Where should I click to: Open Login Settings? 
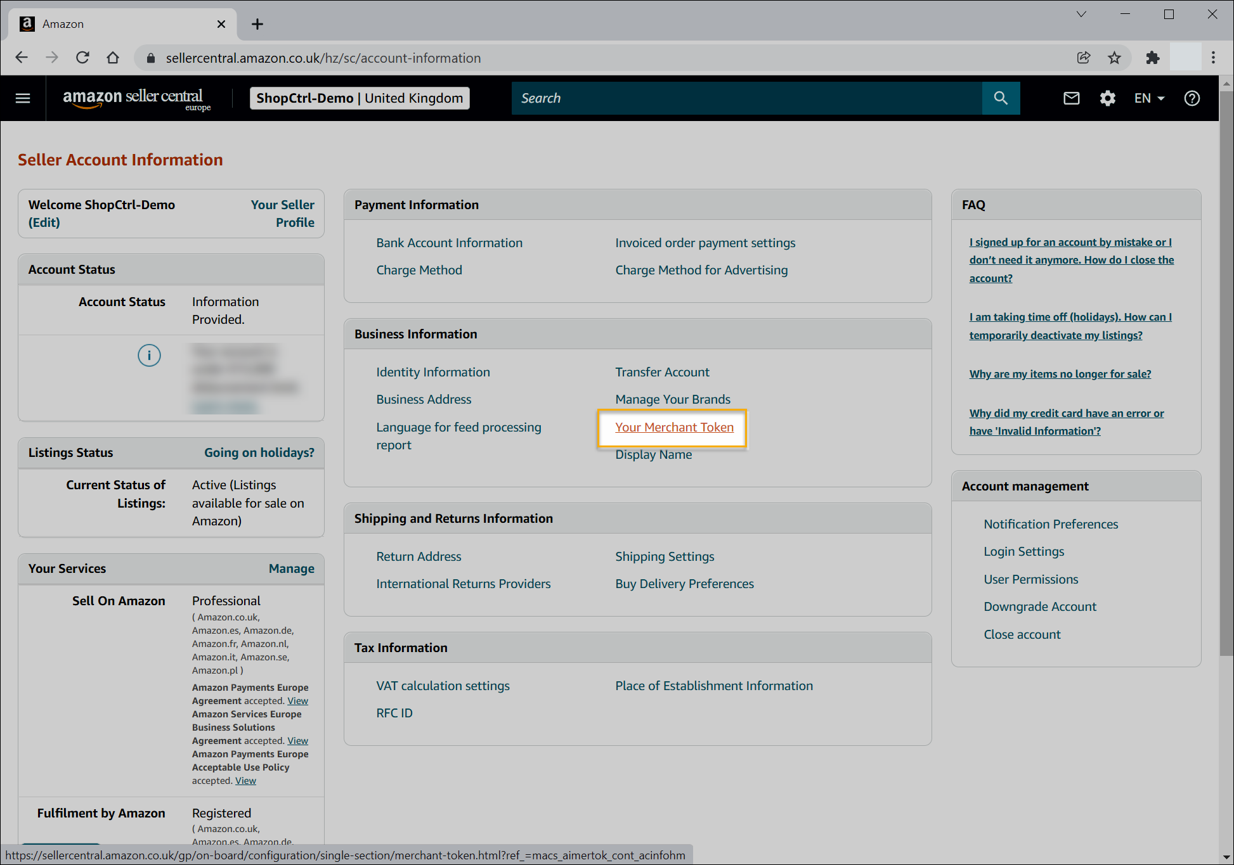1024,551
